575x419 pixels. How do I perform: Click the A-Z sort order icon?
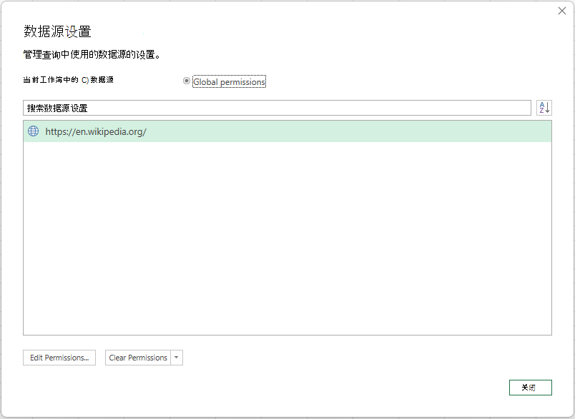click(x=544, y=108)
